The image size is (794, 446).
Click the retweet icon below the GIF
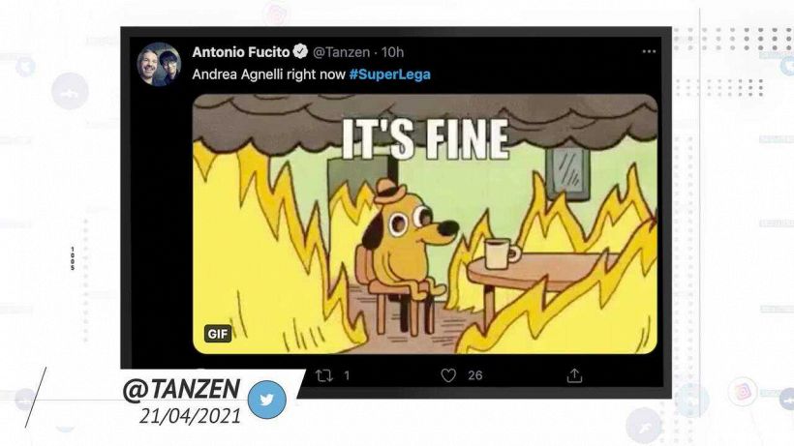(x=324, y=375)
